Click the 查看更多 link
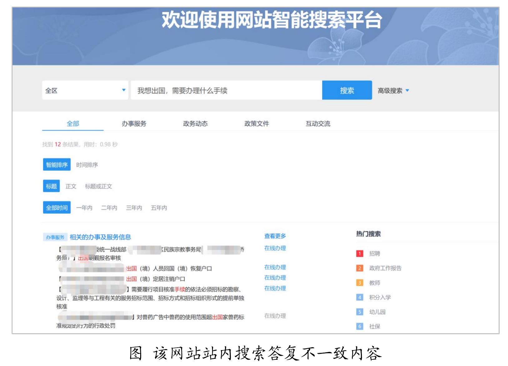Image resolution: width=508 pixels, height=366 pixels. coord(275,236)
